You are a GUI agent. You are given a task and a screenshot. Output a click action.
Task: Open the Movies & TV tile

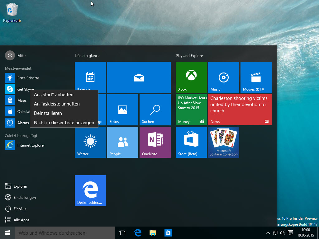[256, 77]
